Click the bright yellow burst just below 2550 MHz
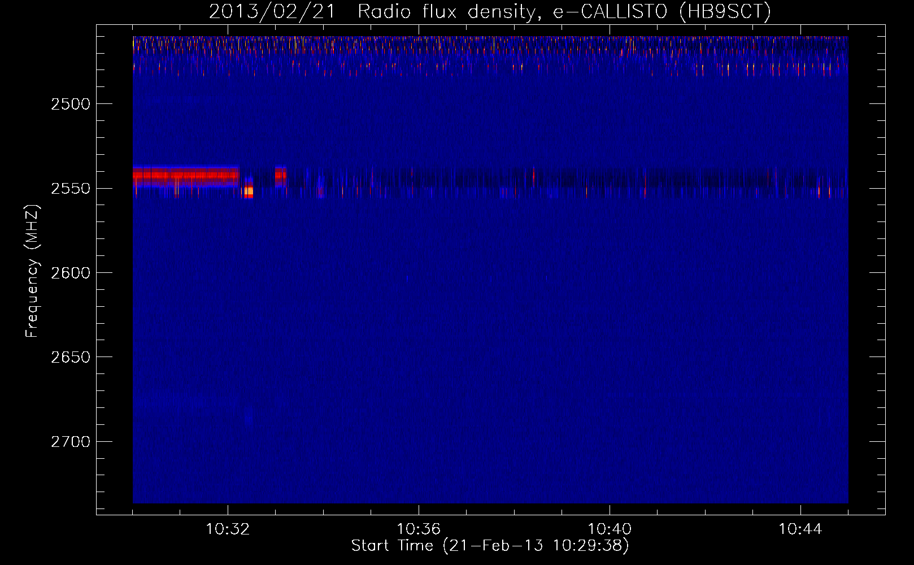 [248, 192]
